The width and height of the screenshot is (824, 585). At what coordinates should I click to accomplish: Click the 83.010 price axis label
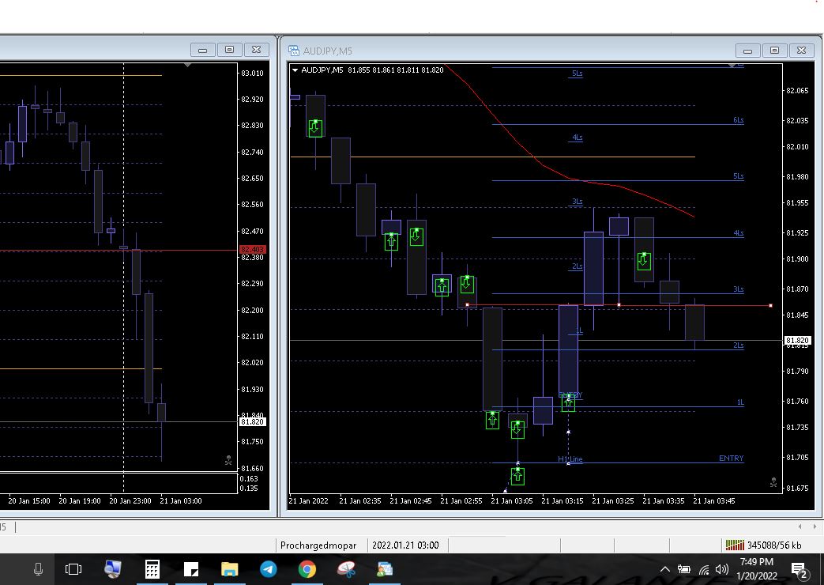[252, 73]
